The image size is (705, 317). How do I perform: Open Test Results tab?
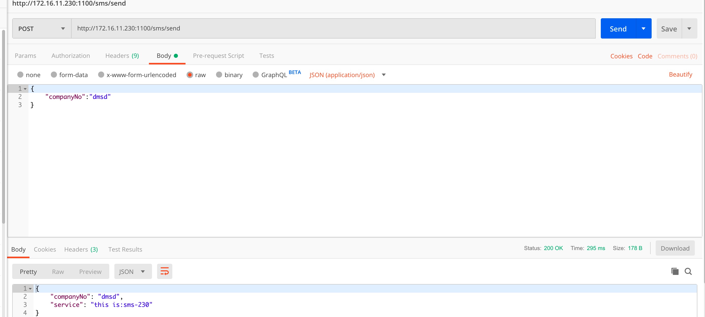coord(125,249)
